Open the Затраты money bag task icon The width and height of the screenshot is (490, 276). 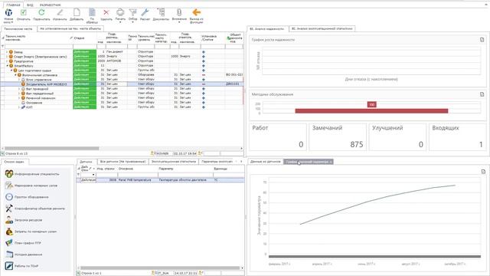click(9, 232)
